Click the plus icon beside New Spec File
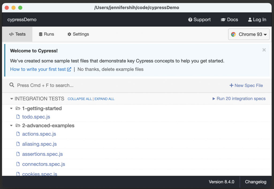This screenshot has width=274, height=189. (231, 86)
